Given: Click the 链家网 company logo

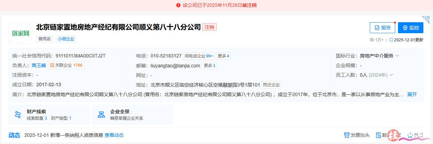Looking at the screenshot, I should click(19, 33).
